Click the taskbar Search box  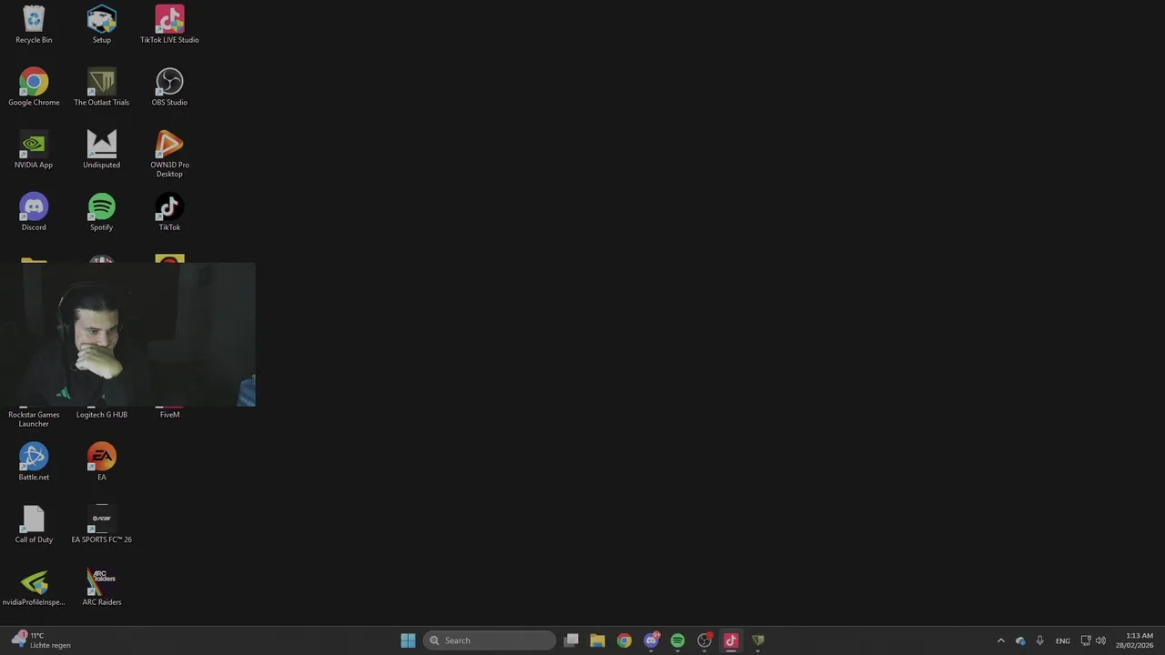490,640
